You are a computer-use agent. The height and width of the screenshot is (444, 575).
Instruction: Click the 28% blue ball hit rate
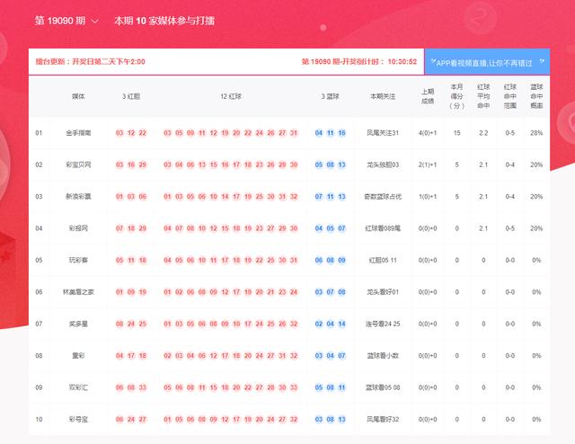click(x=536, y=133)
